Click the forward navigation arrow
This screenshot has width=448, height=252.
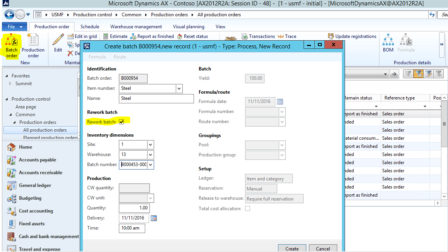[20, 15]
